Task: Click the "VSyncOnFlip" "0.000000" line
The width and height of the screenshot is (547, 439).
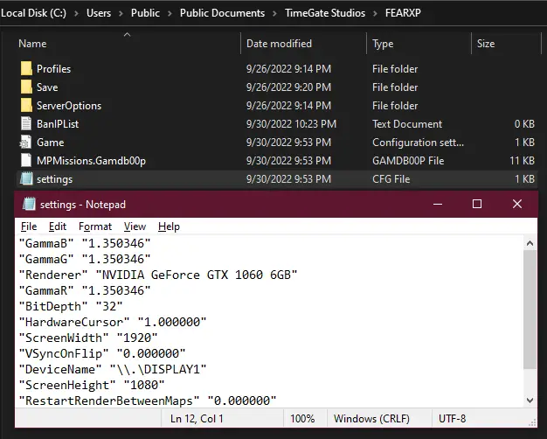Action: 102,353
